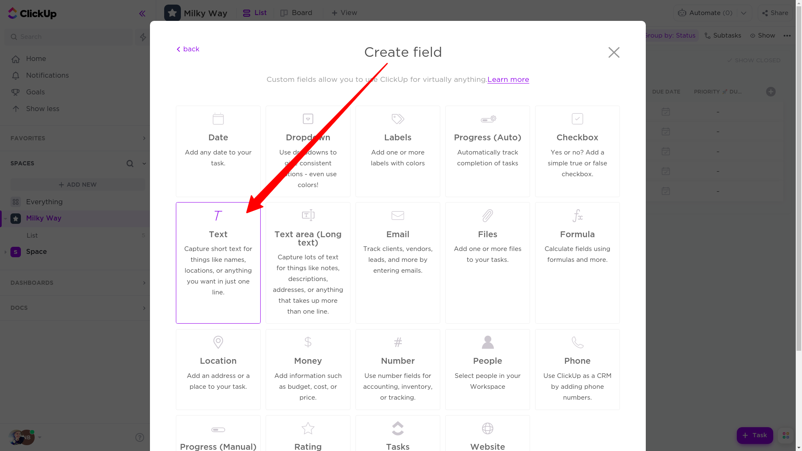Choose the Rating field type
The height and width of the screenshot is (451, 802).
point(308,433)
